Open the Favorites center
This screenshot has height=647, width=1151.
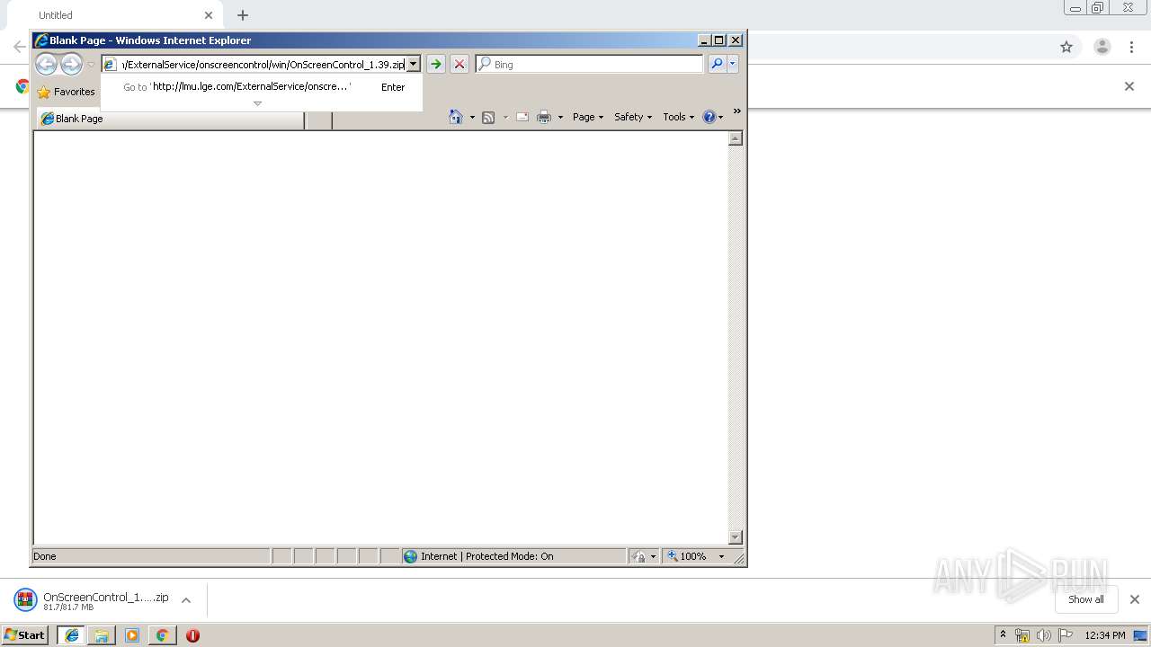66,92
